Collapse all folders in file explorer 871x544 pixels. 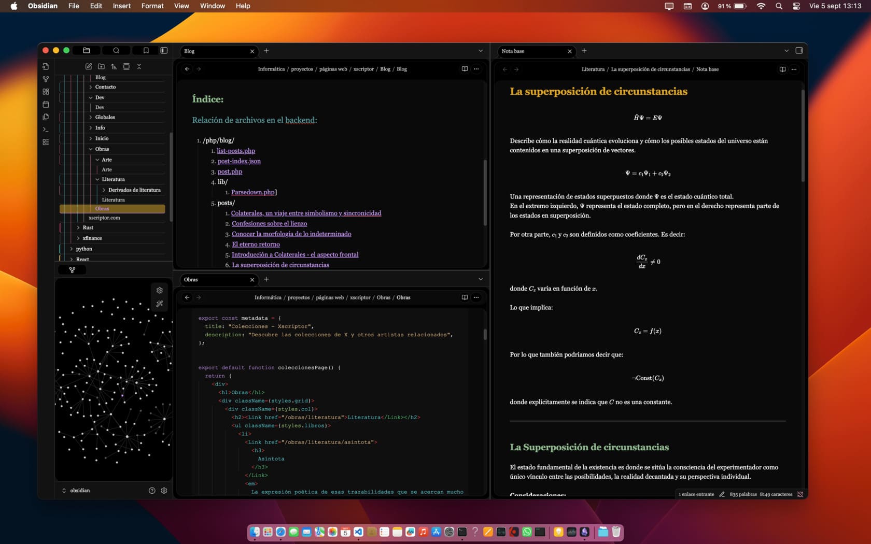click(x=139, y=66)
